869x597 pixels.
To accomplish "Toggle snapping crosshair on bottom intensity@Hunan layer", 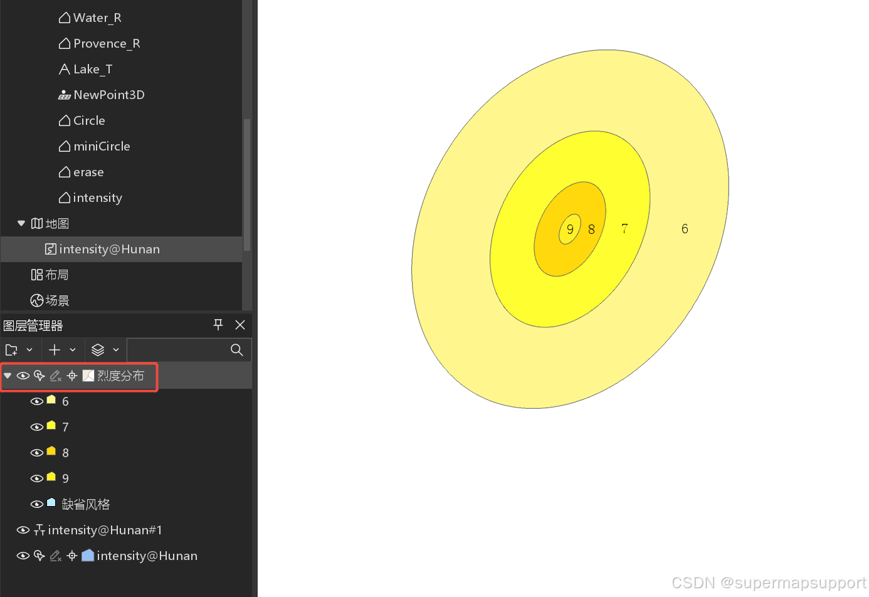I will pos(72,556).
